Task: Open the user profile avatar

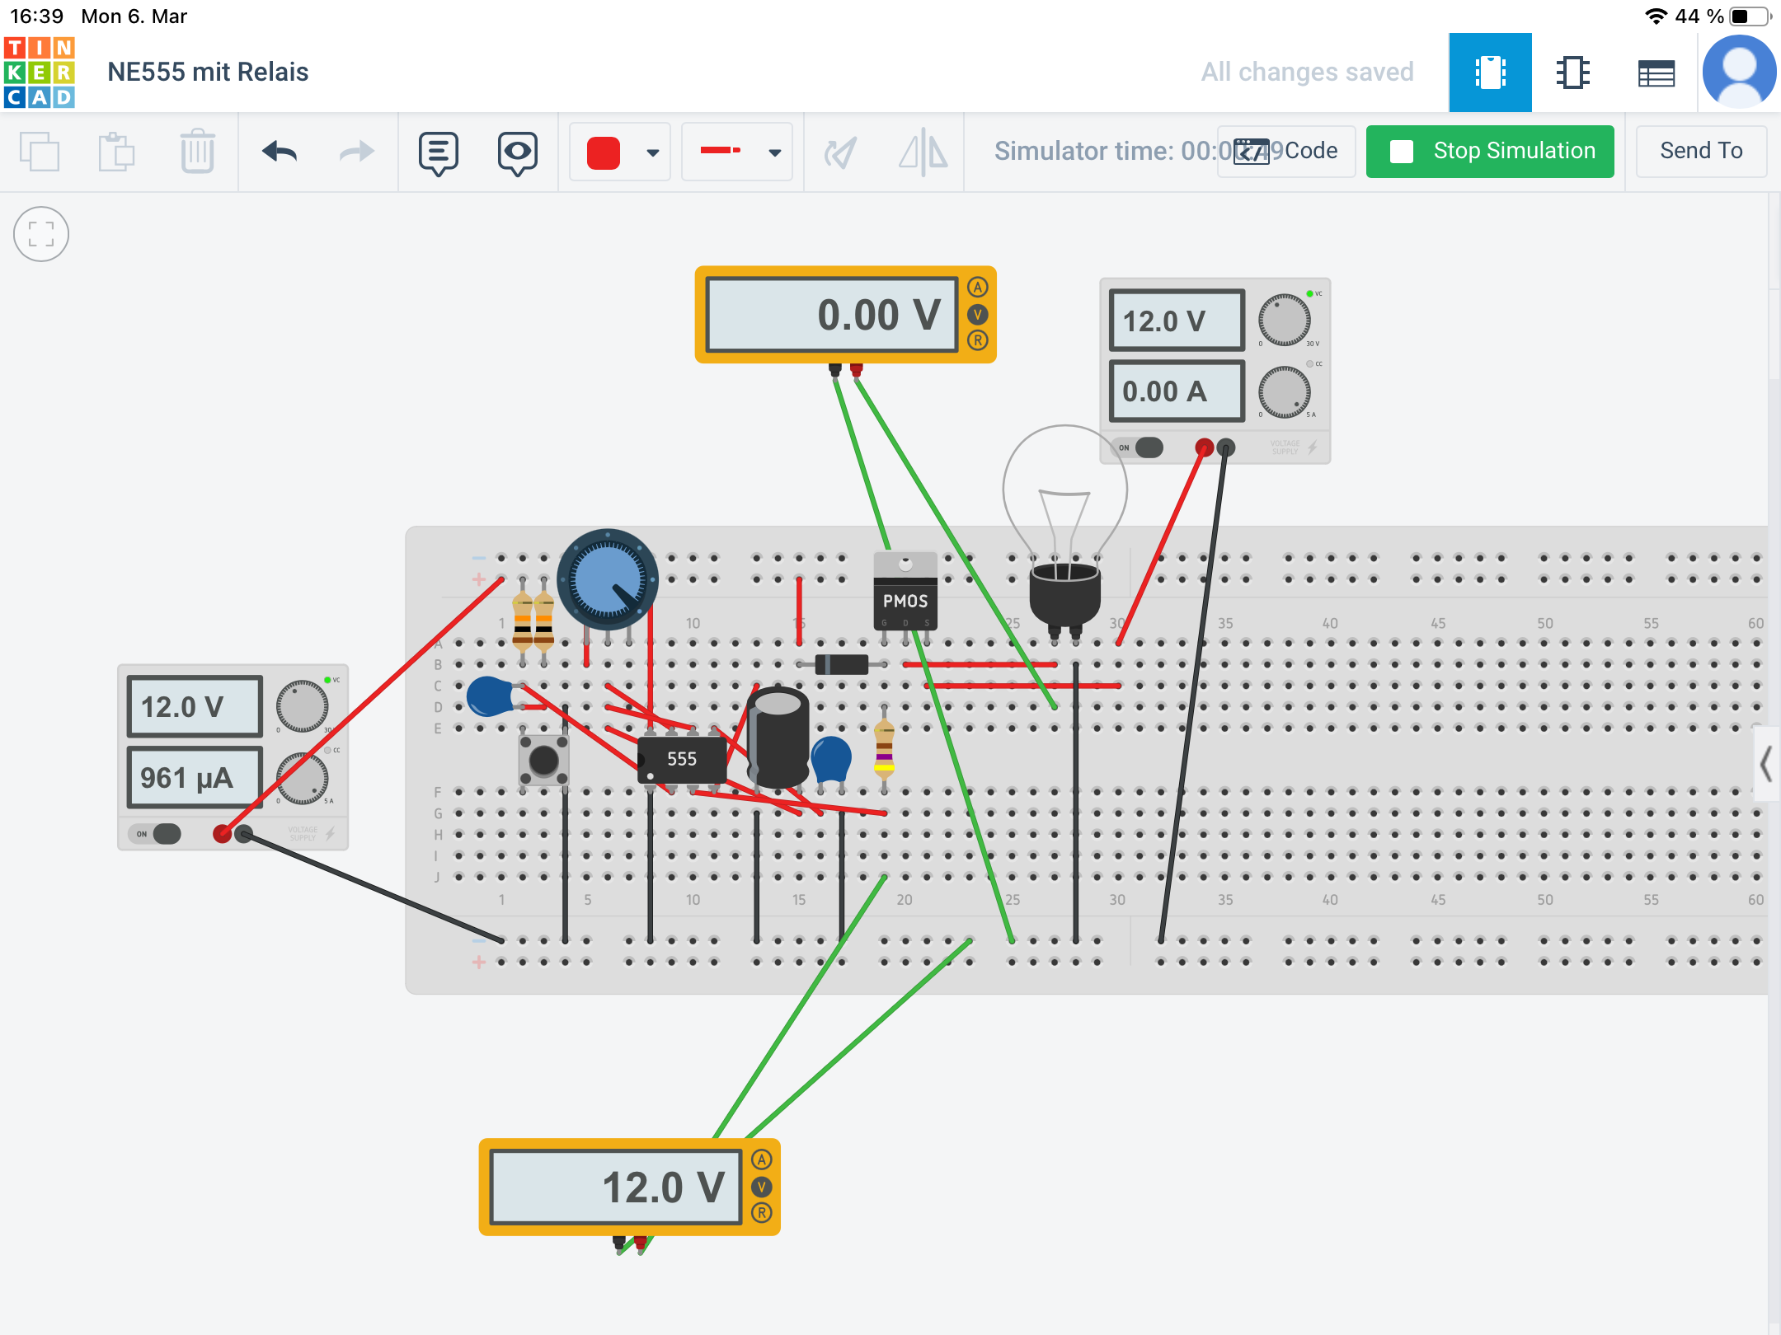Action: (1740, 73)
